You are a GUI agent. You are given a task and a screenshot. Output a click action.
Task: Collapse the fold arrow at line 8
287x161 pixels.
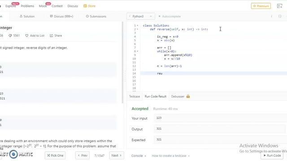point(138,51)
